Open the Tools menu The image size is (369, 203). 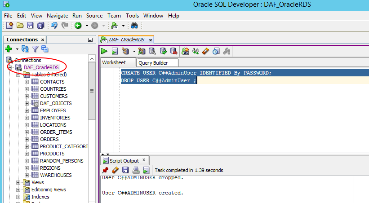pyautogui.click(x=132, y=16)
